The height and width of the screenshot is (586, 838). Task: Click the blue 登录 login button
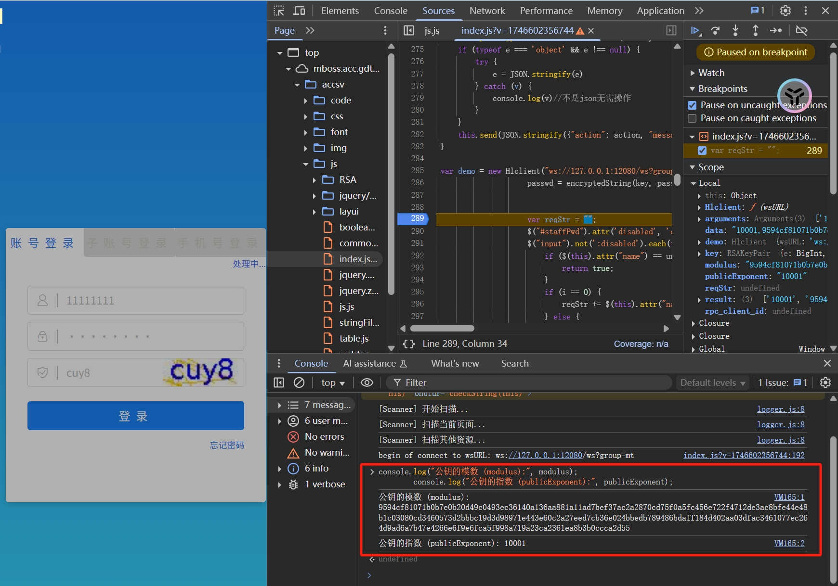(135, 416)
